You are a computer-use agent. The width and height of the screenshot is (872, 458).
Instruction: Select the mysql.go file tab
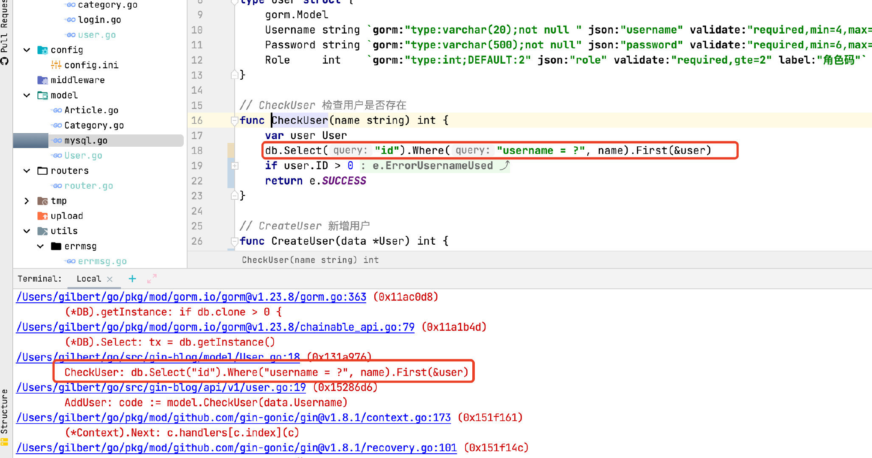click(x=86, y=140)
